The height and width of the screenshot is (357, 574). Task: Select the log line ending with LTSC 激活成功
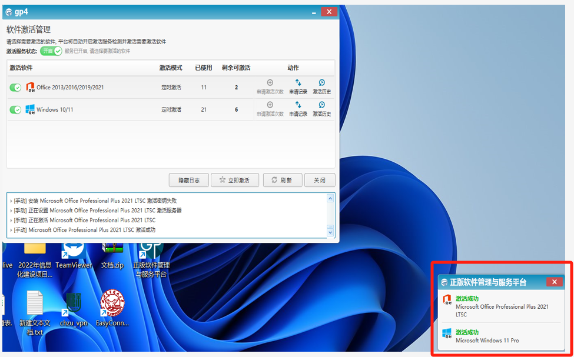click(x=85, y=230)
